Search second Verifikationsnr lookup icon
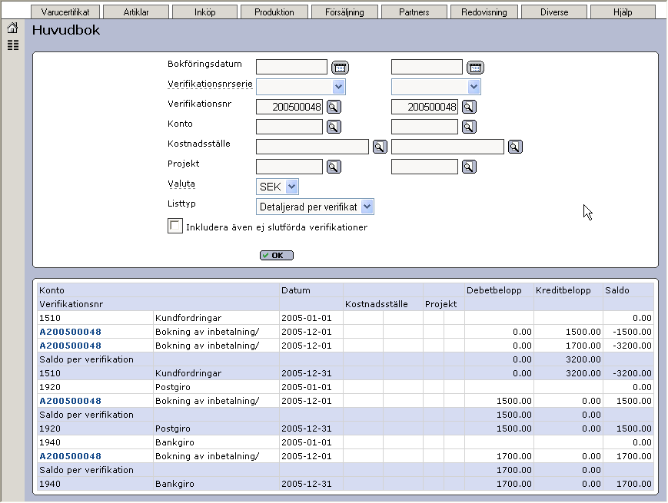 tap(469, 107)
